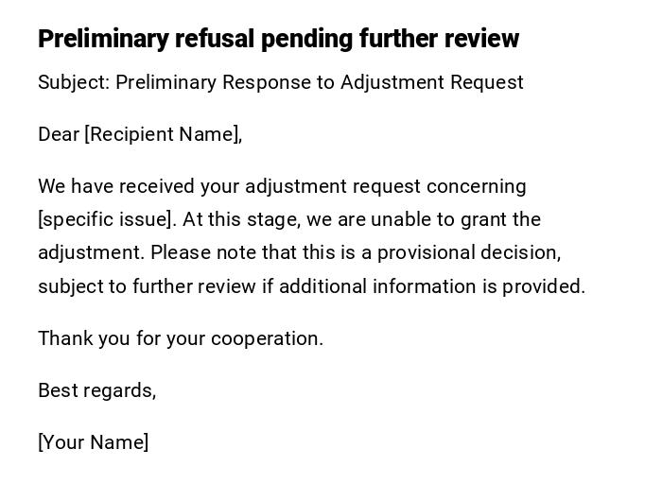The height and width of the screenshot is (501, 662).
Task: Select the "[specific issue]" placeholder
Action: (106, 219)
